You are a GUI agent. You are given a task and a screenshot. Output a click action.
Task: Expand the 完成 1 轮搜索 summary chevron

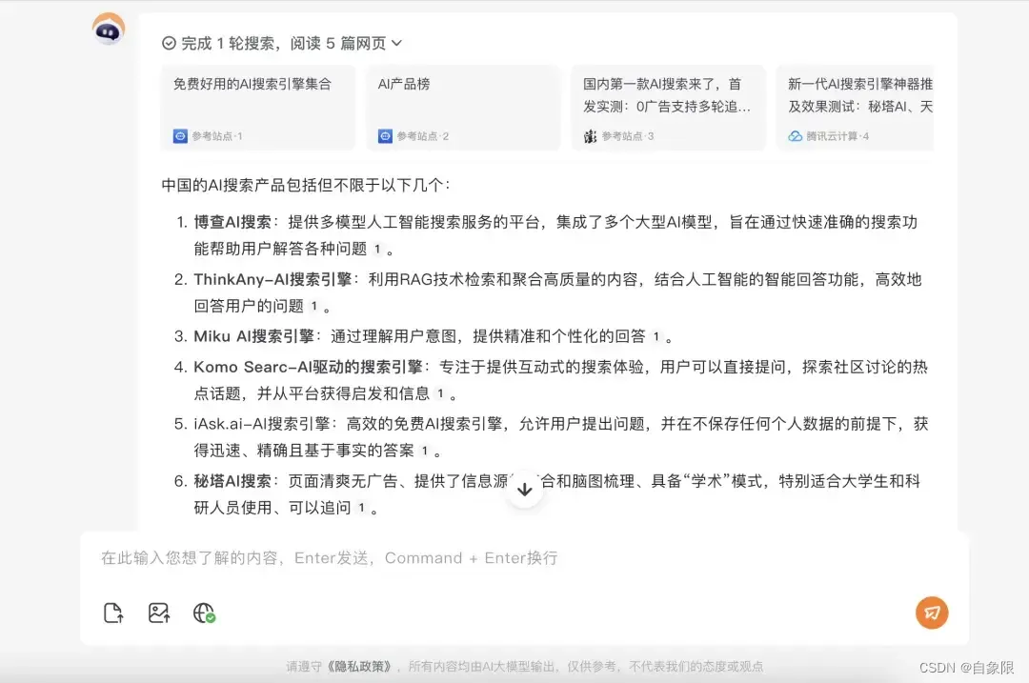pyautogui.click(x=396, y=43)
